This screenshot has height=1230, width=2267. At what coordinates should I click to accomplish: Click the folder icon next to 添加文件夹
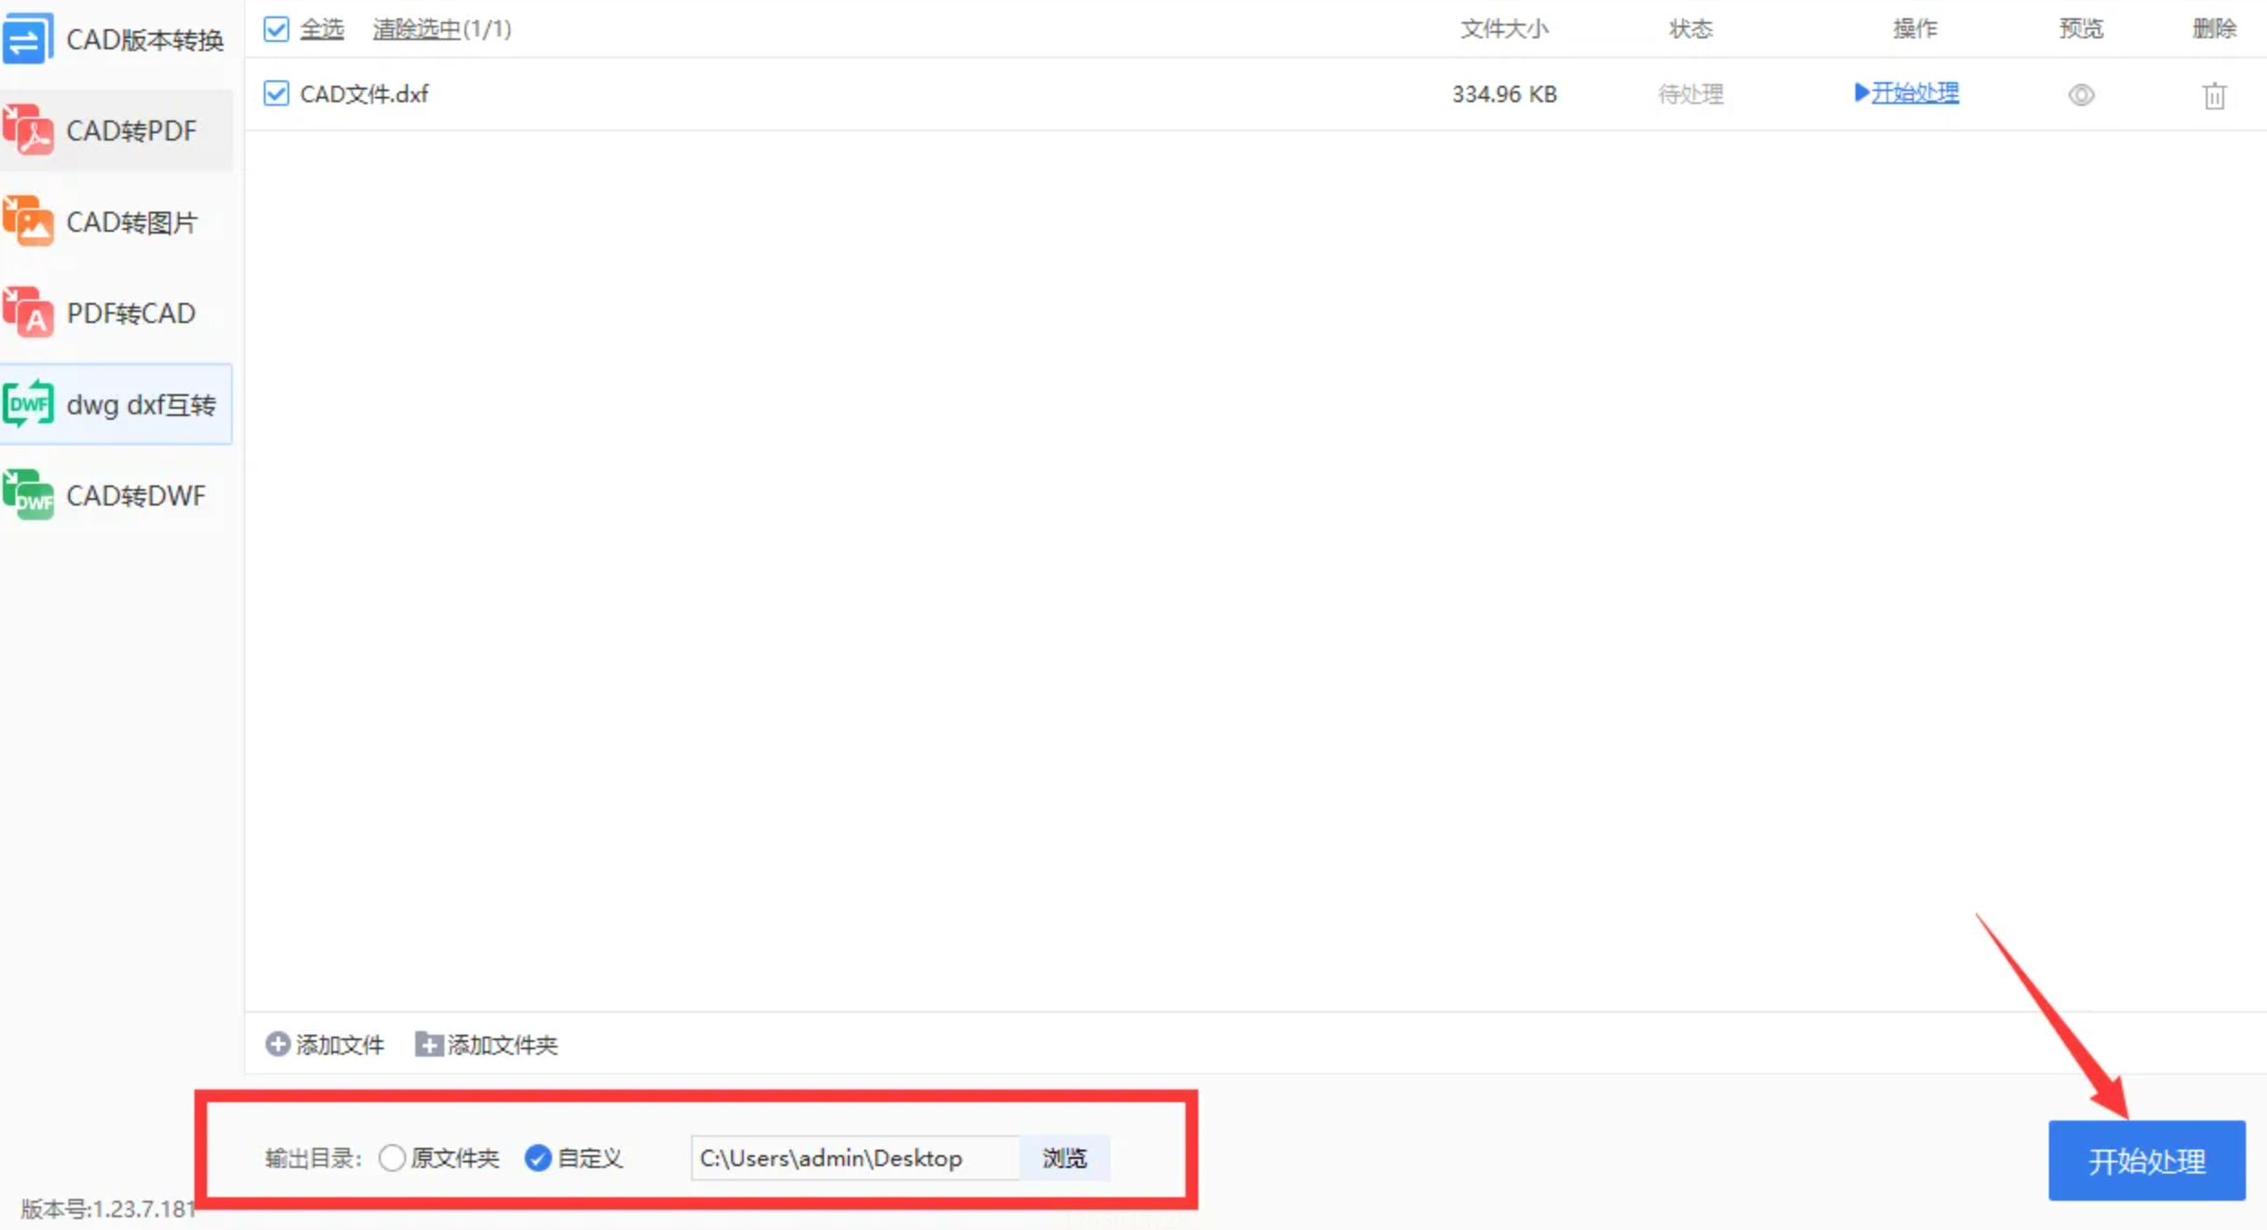click(428, 1044)
